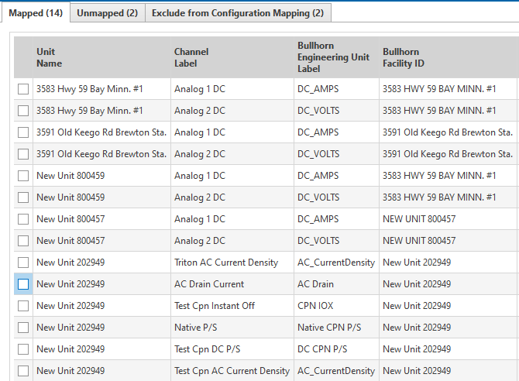This screenshot has height=381, width=519.
Task: Switch to the Mapped (14) tab
Action: 36,13
